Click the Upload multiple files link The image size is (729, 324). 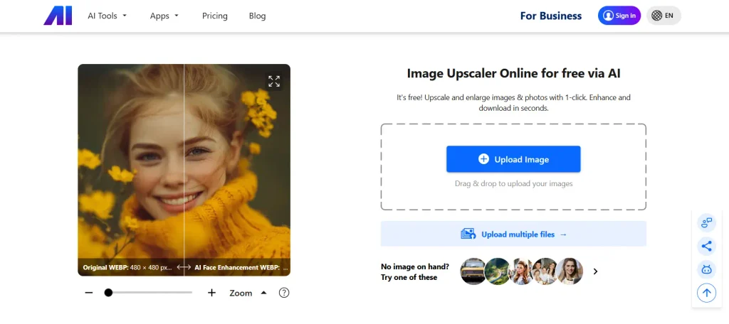[513, 234]
